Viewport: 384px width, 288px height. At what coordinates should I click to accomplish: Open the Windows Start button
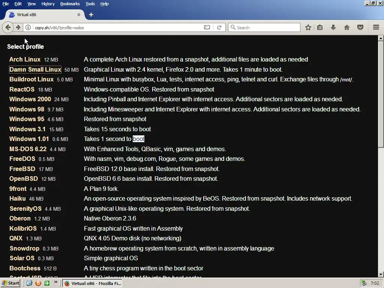point(10,283)
